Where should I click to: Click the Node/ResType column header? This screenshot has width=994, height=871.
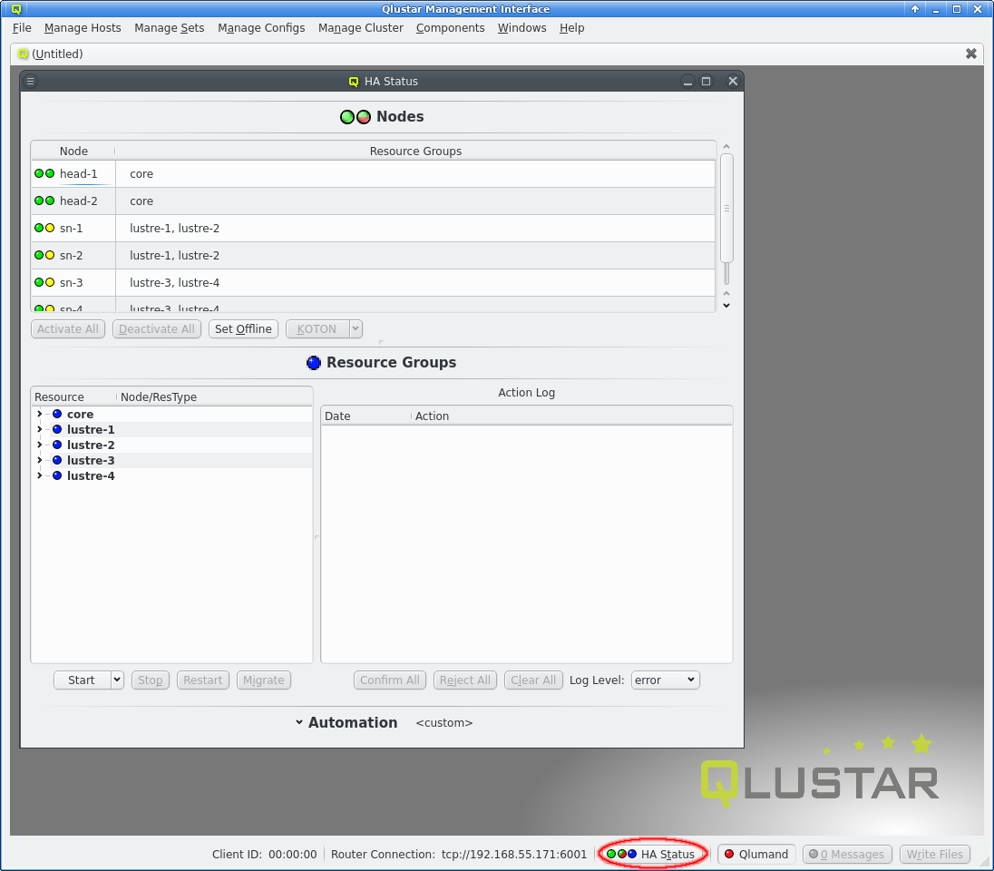tap(214, 397)
